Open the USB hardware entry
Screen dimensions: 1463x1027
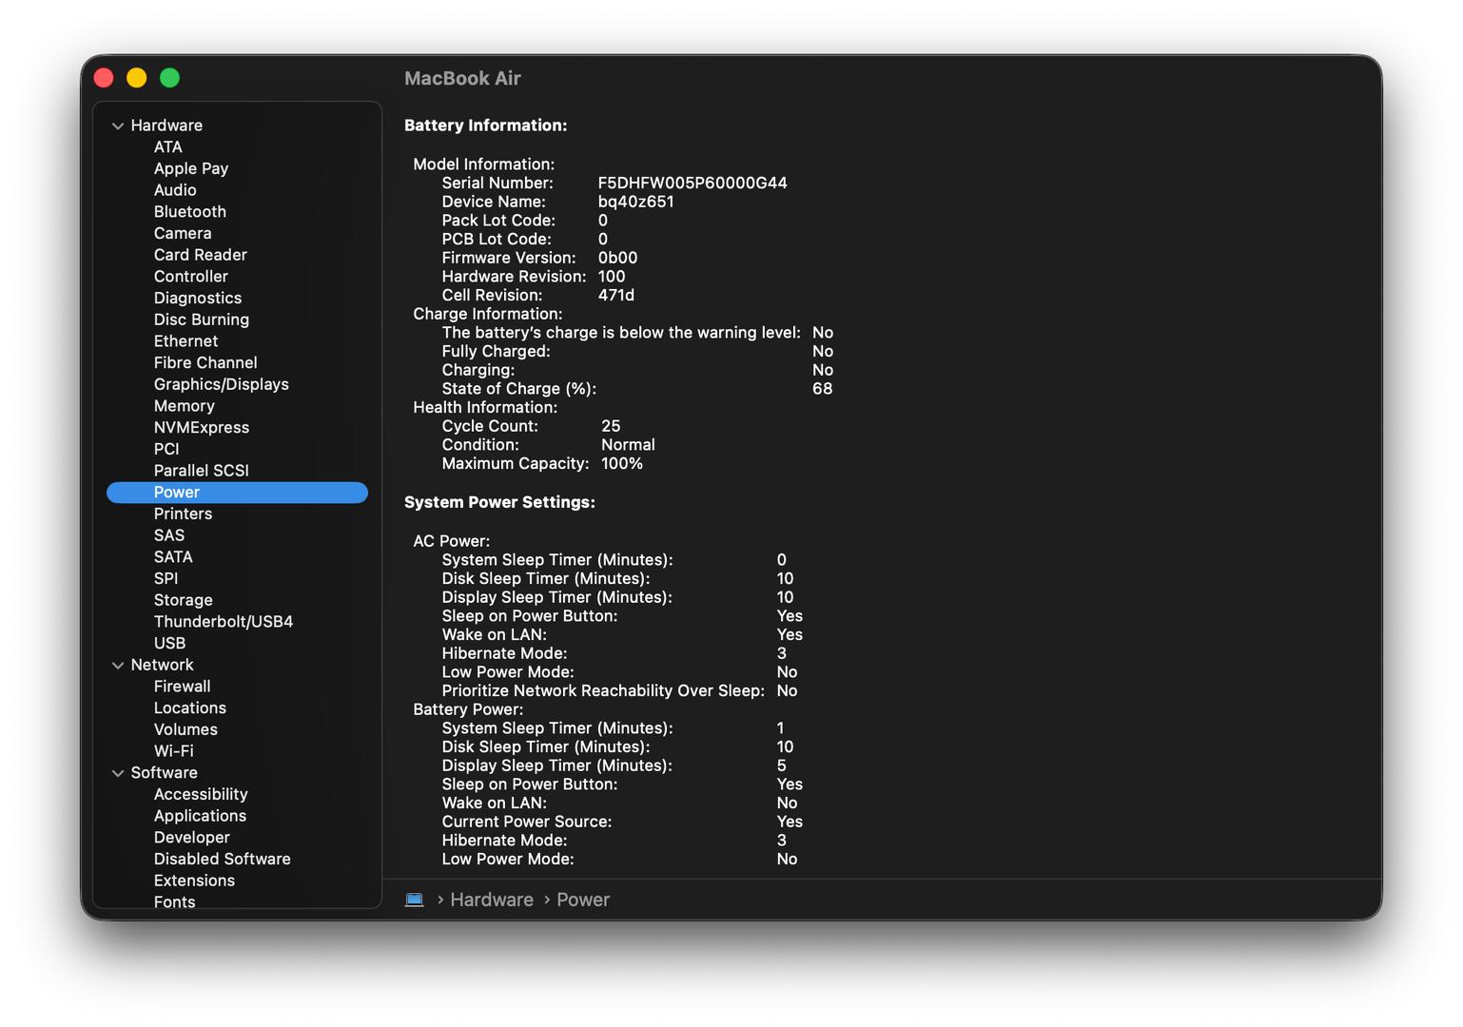click(169, 643)
